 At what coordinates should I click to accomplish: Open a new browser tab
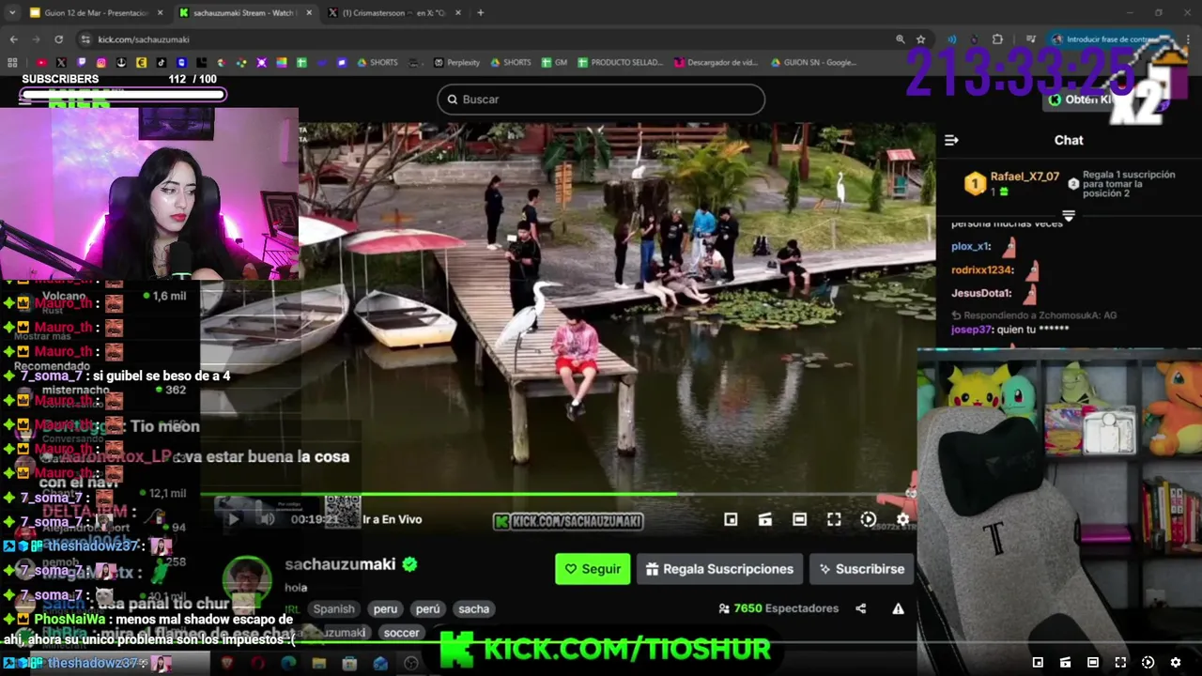coord(480,13)
